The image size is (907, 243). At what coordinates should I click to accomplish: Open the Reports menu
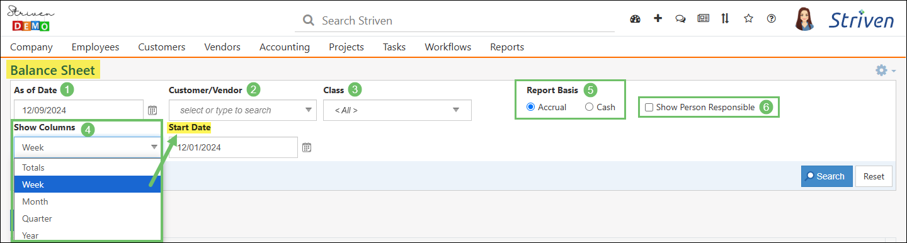507,47
